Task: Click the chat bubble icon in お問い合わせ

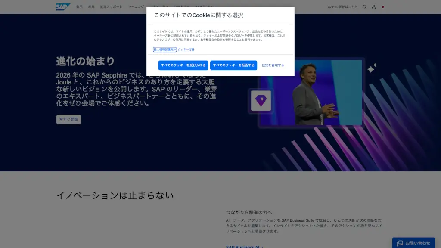Action: pos(400,243)
